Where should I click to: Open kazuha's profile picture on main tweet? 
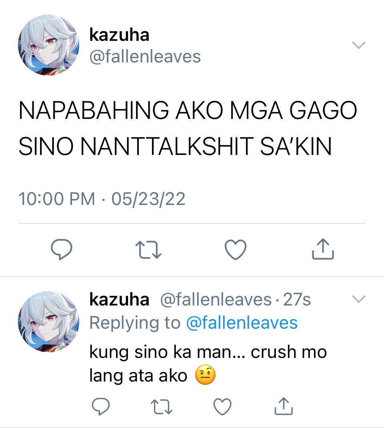pyautogui.click(x=48, y=45)
